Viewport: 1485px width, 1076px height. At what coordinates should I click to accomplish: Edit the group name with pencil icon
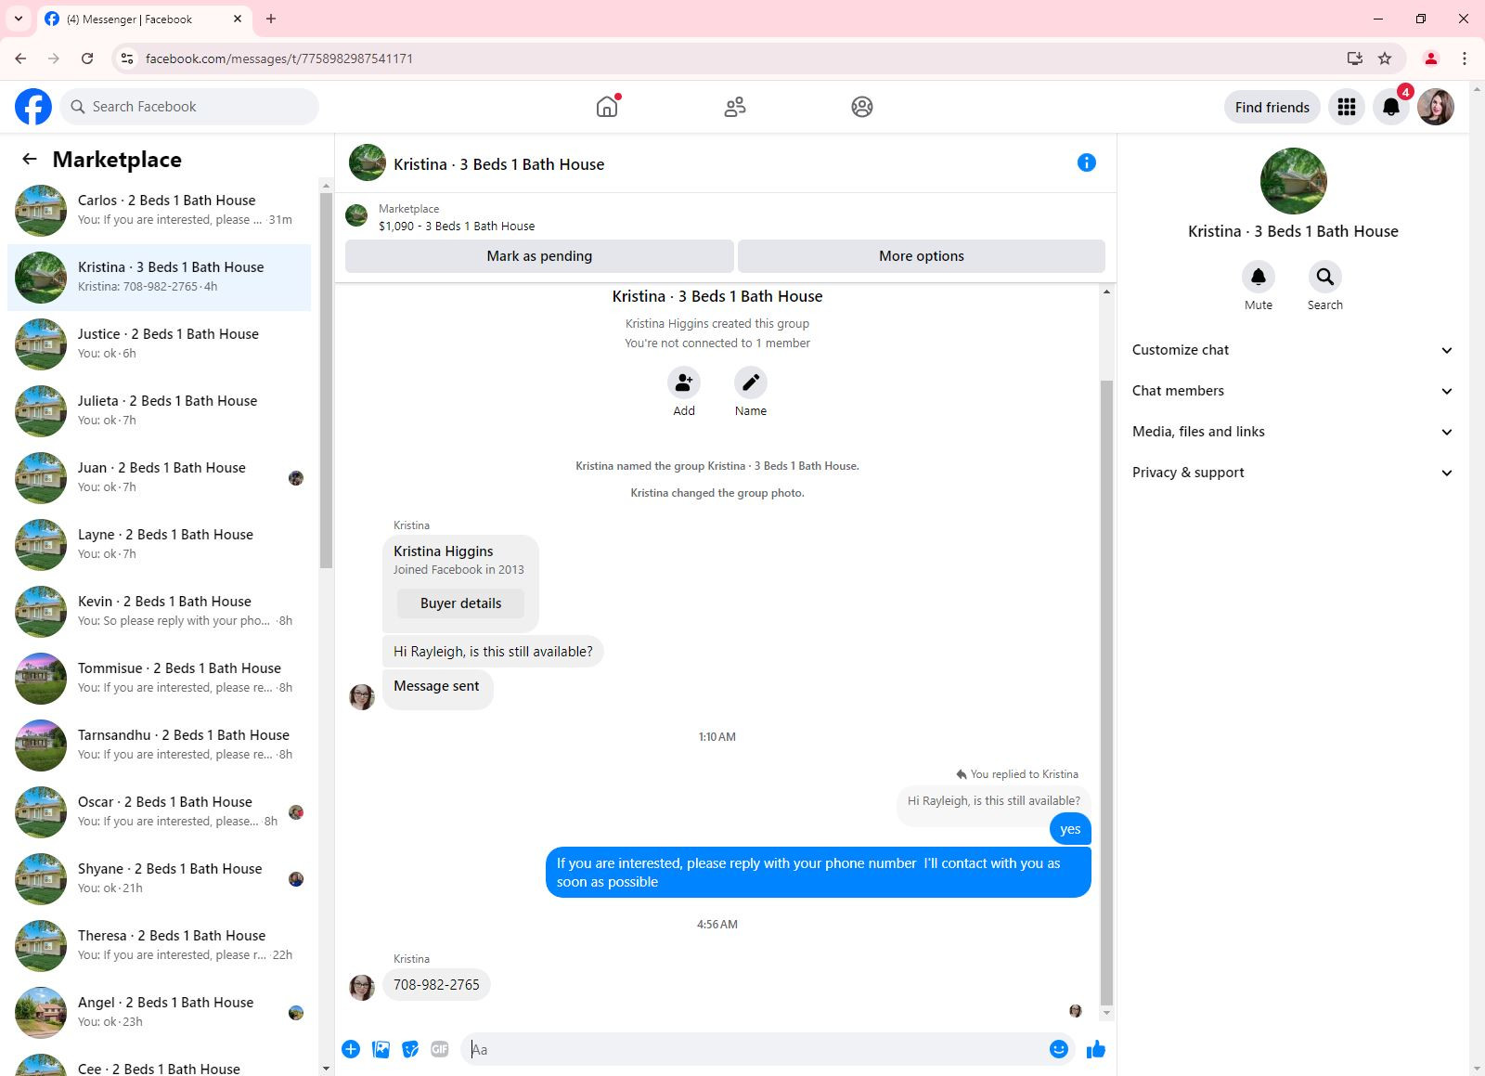751,382
